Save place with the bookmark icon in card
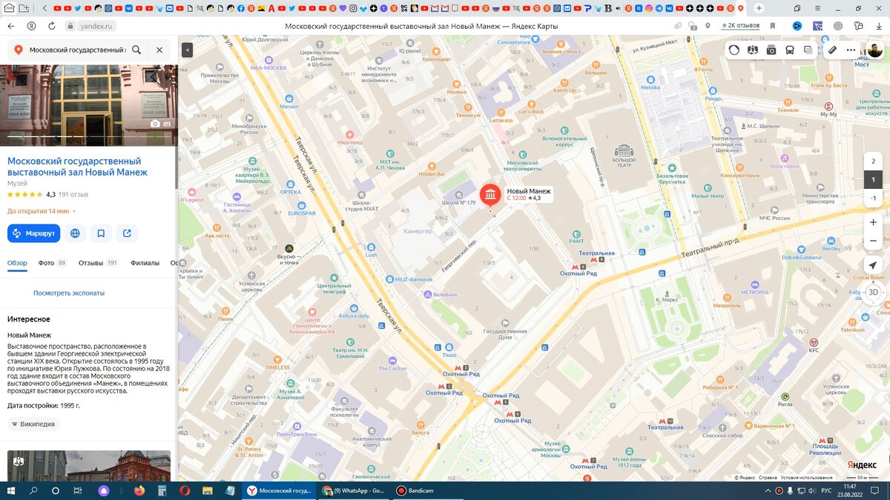Image resolution: width=890 pixels, height=500 pixels. [101, 233]
